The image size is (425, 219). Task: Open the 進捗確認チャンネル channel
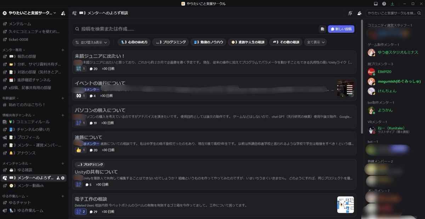click(34, 80)
